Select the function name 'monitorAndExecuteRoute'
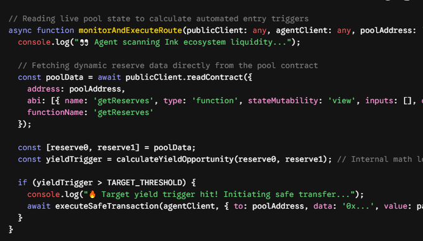This screenshot has width=423, height=241. click(x=130, y=30)
